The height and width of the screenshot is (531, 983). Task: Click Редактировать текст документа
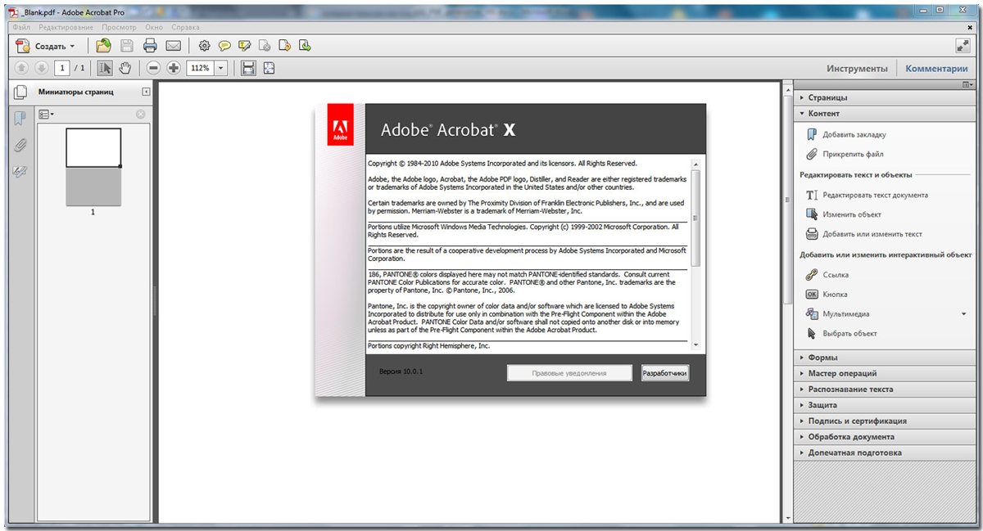click(875, 195)
